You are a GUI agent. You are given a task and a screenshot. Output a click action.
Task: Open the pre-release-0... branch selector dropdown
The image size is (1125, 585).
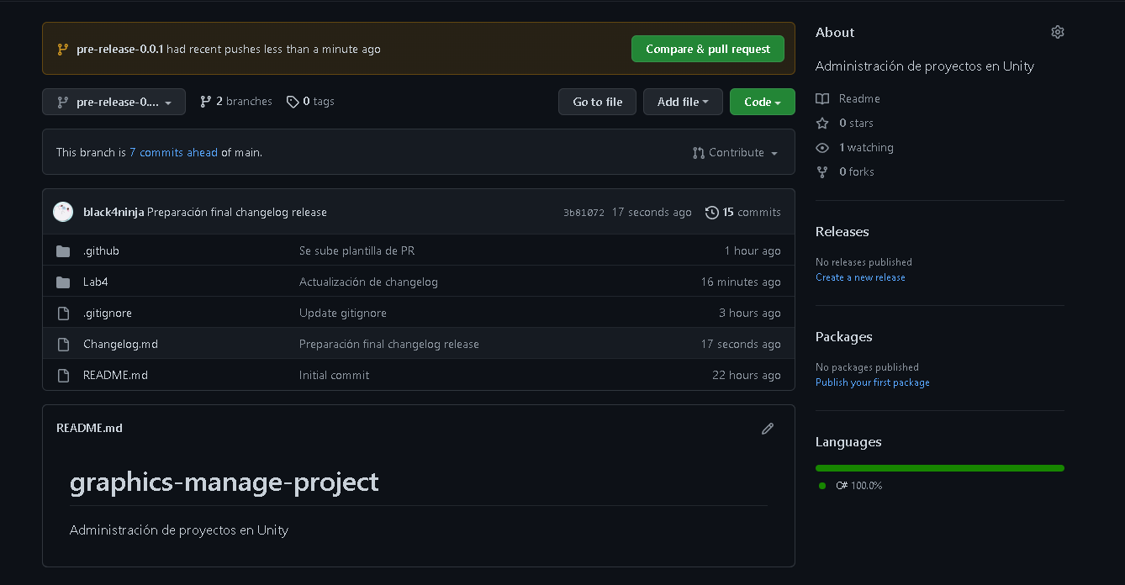coord(114,102)
